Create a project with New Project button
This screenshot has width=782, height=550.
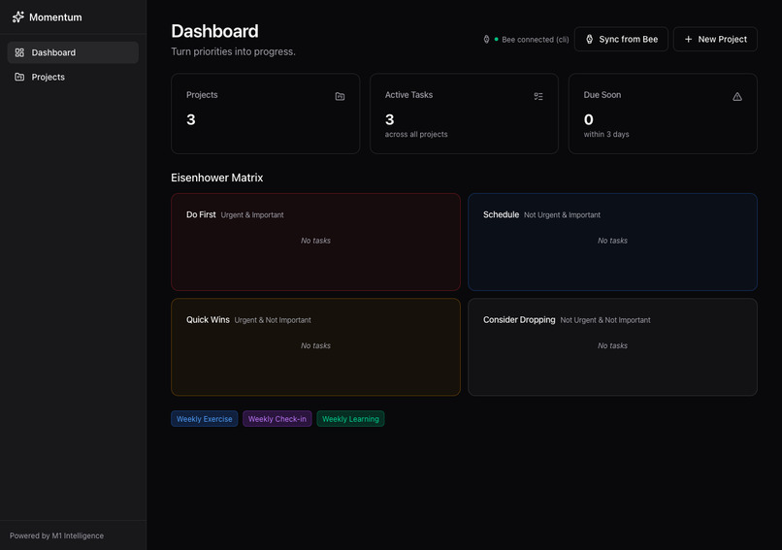point(715,39)
